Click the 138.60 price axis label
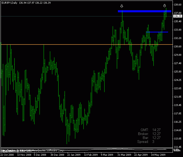The height and width of the screenshot is (157, 183). click(x=178, y=5)
